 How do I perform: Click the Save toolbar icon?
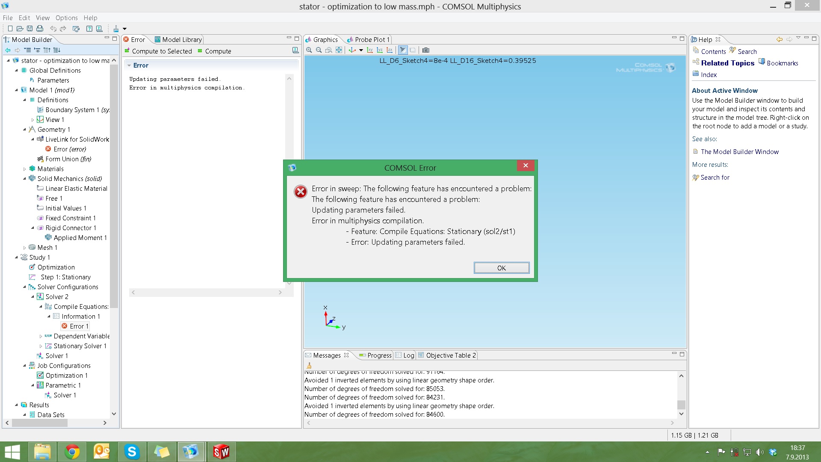30,29
